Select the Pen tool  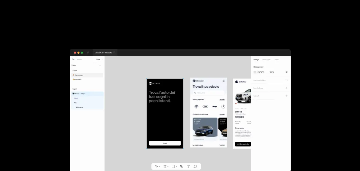pos(181,166)
